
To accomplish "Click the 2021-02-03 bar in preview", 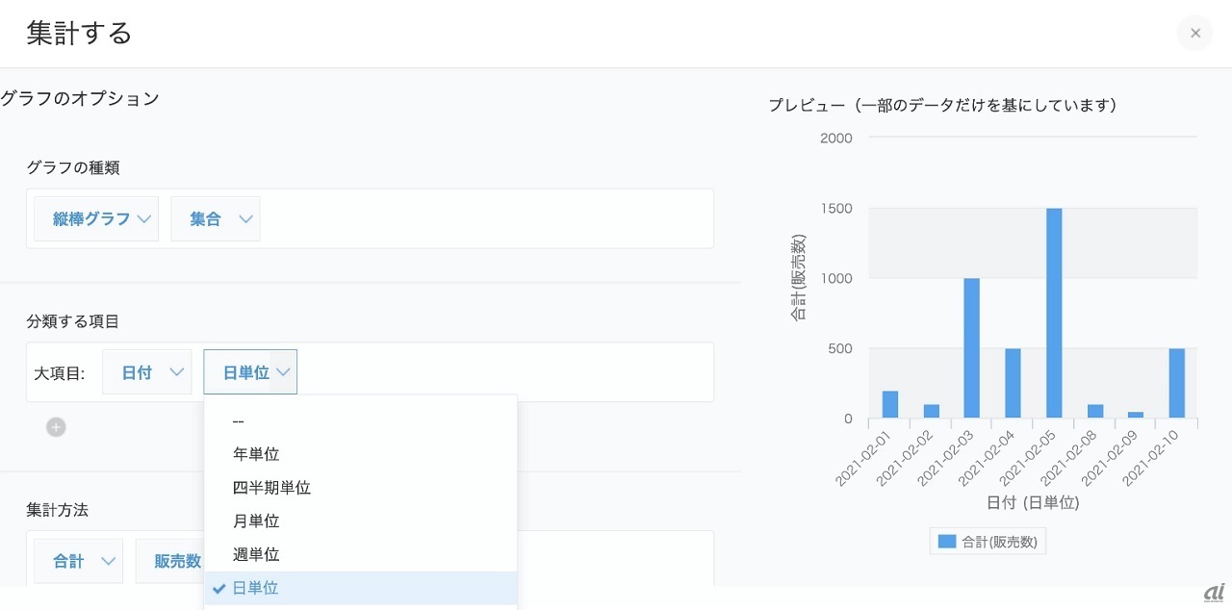I will (x=971, y=348).
